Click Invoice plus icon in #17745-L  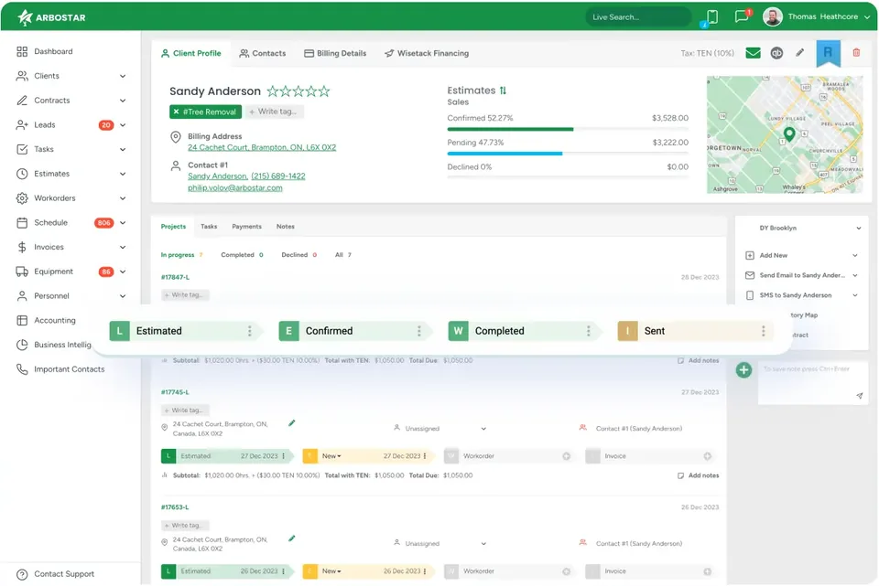coord(708,456)
